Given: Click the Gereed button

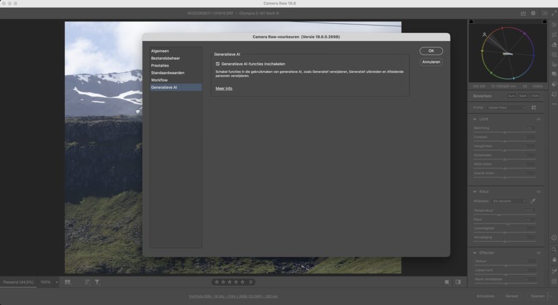Looking at the screenshot, I should pyautogui.click(x=512, y=296).
